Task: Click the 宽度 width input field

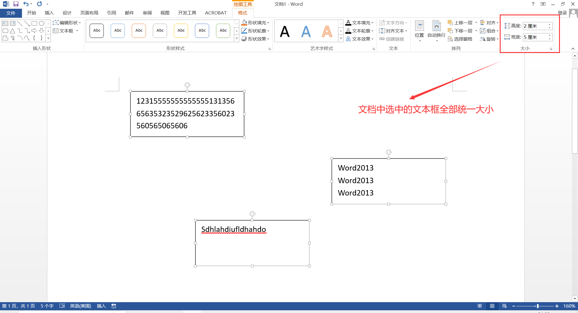Action: pos(538,37)
